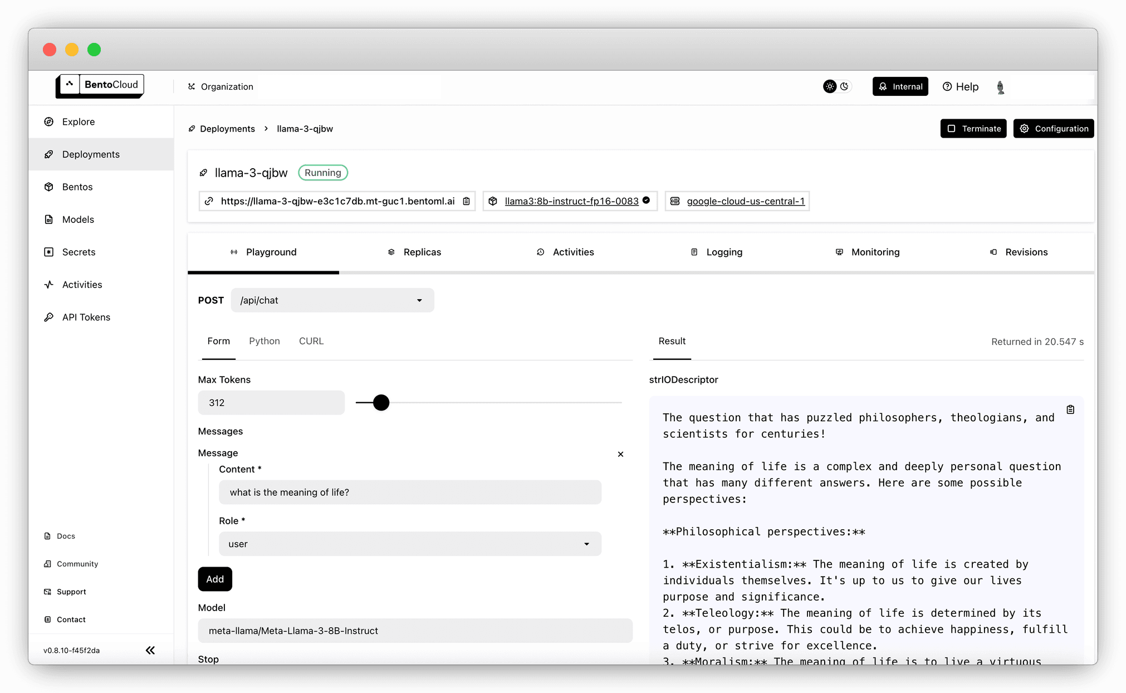
Task: Click the Deployments icon in sidebar
Action: coord(50,154)
